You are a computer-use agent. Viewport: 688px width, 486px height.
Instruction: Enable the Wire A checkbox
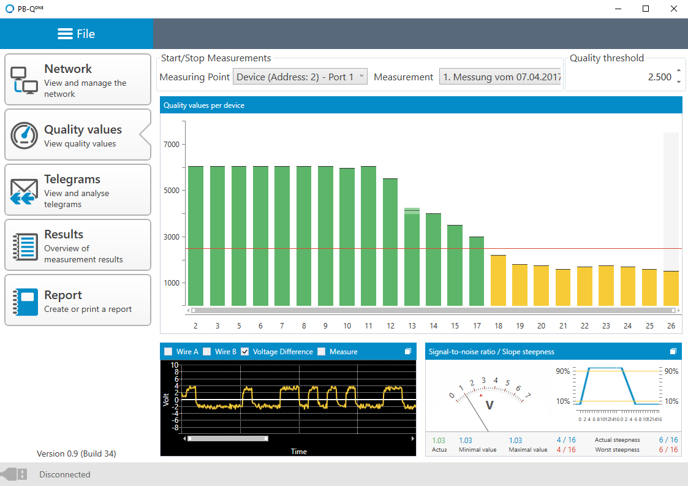tap(168, 352)
